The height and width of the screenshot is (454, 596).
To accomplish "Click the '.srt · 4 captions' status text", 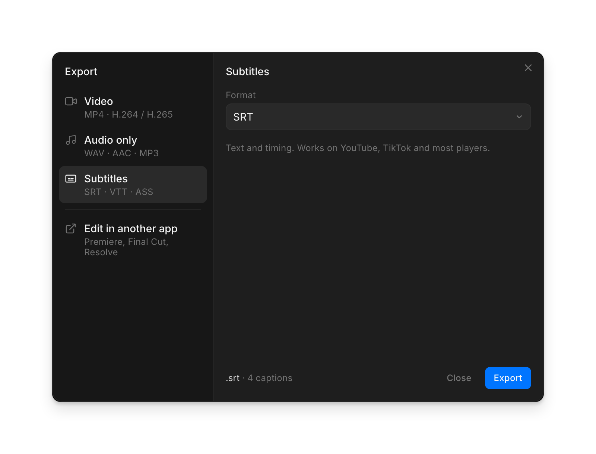I will tap(259, 378).
